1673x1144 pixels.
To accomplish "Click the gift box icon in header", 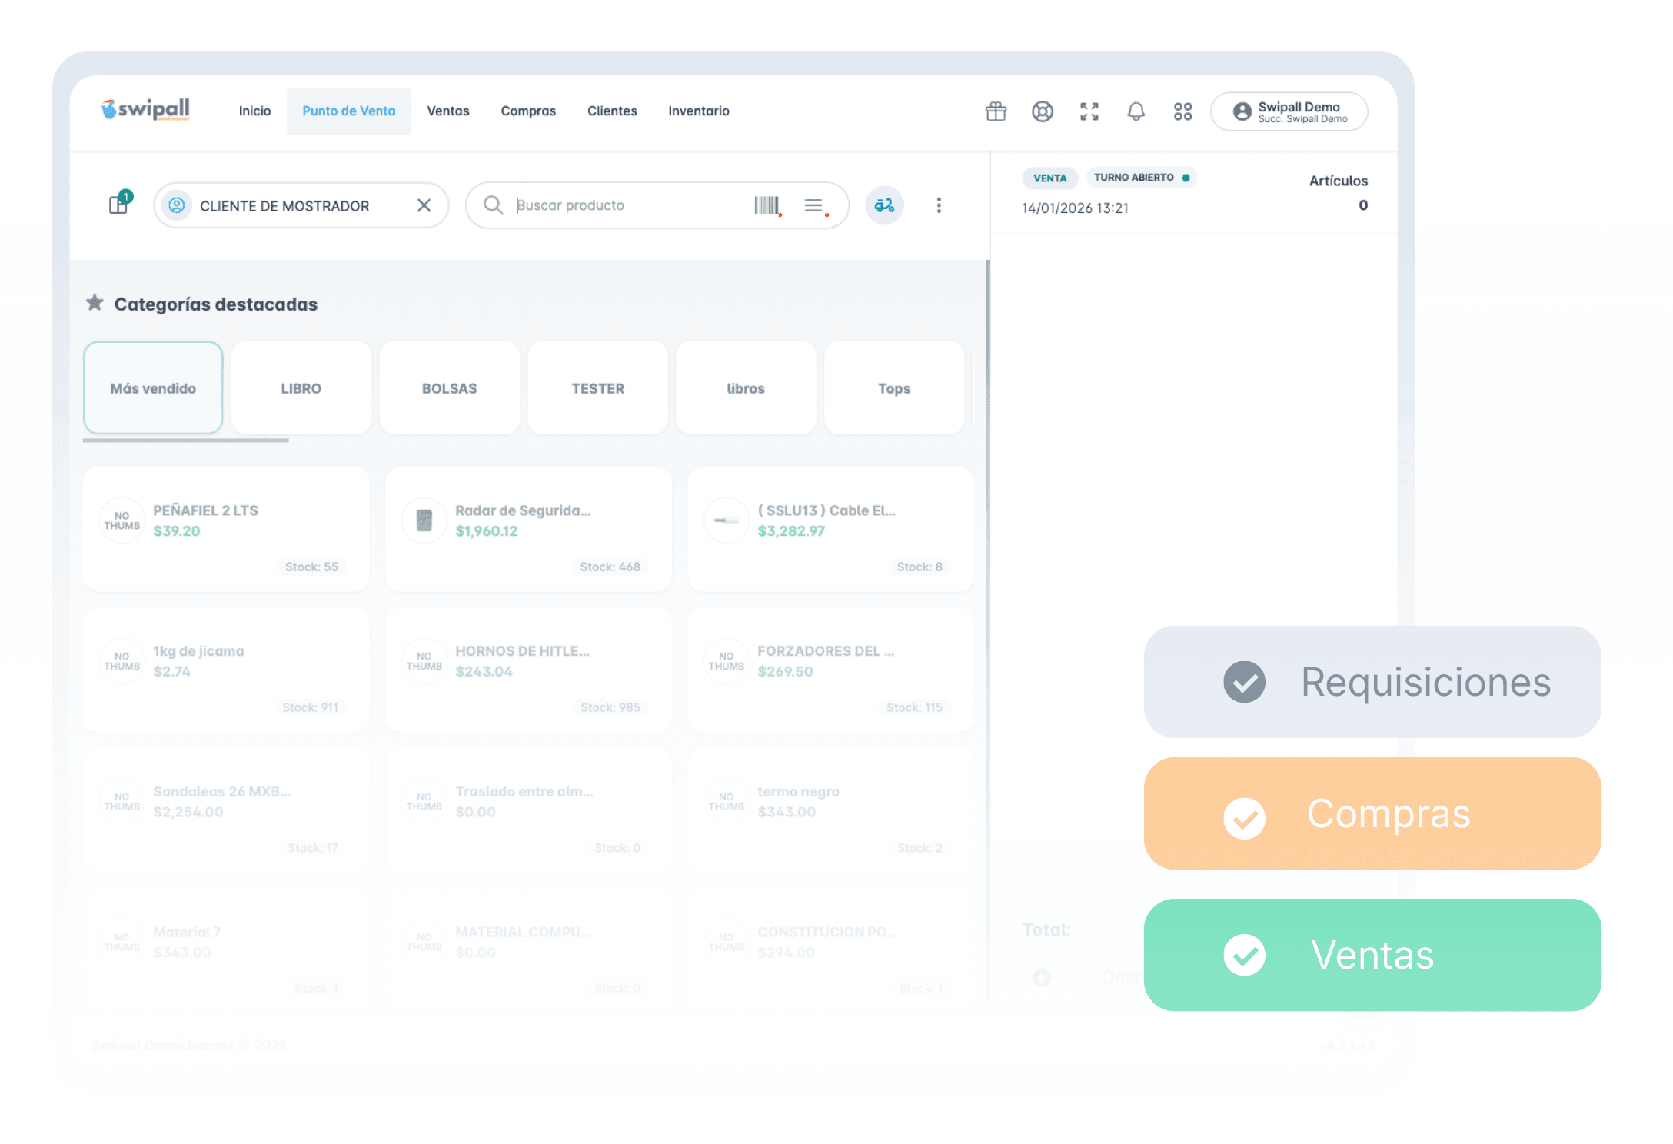I will (x=996, y=111).
